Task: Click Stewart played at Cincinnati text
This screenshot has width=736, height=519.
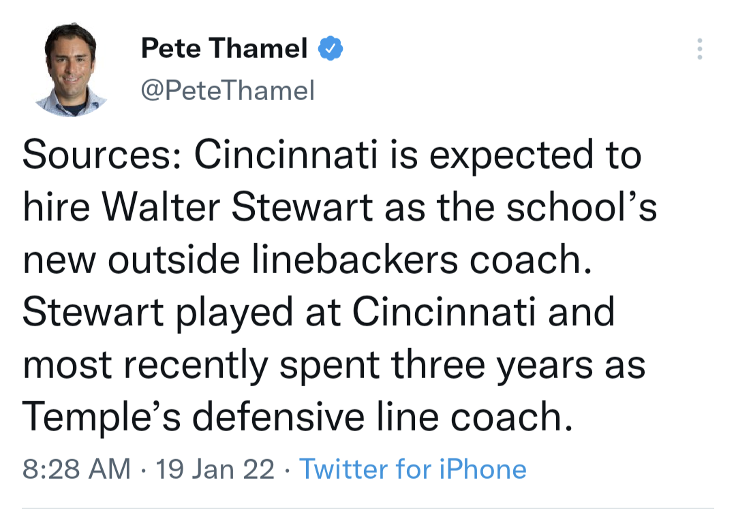Action: coord(279,312)
